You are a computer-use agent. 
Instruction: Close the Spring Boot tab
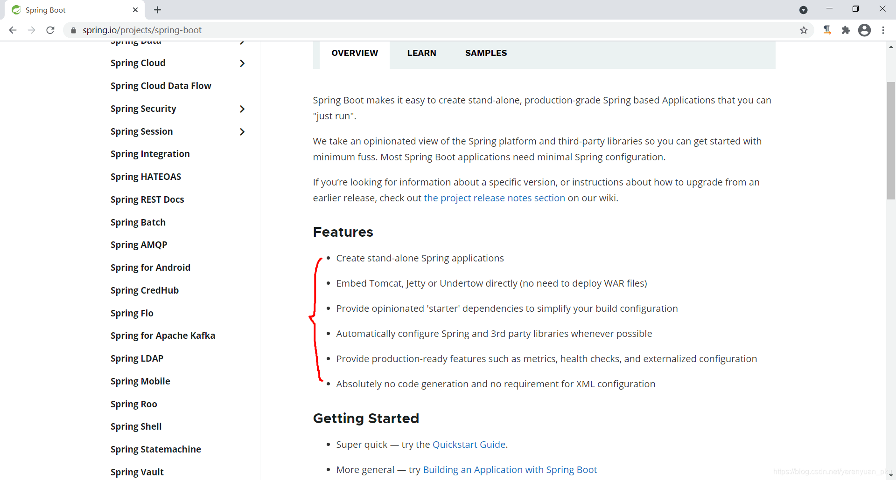(x=135, y=10)
